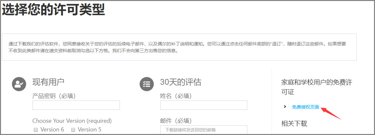Screen dimensions: 375x135
Task: Click the Choose Your Version (required) label
Action: coord(72,121)
